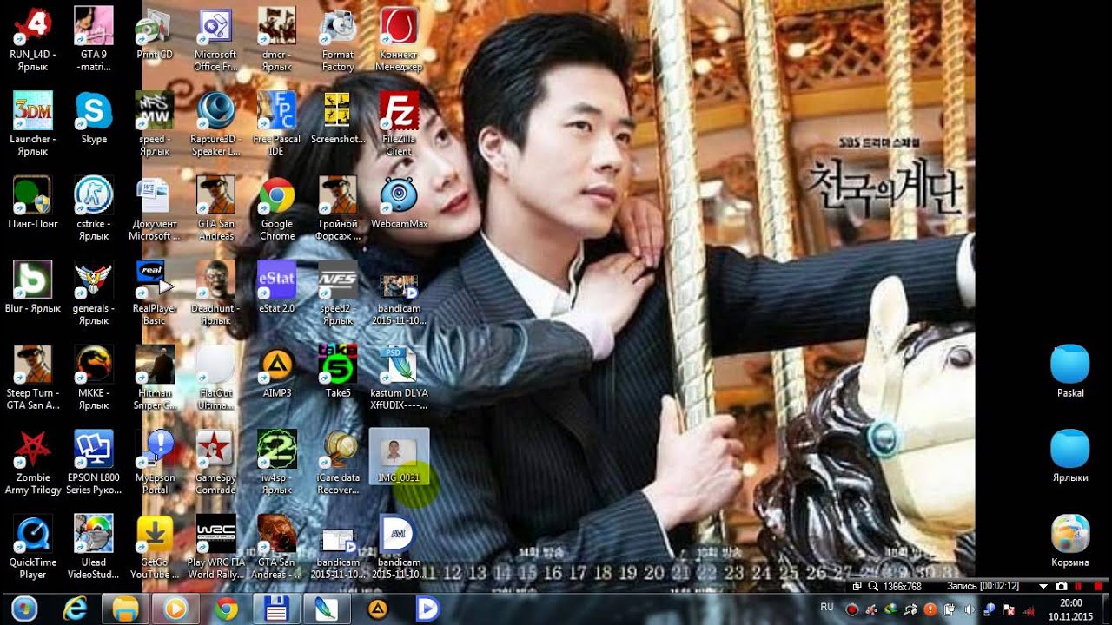Image resolution: width=1112 pixels, height=625 pixels.
Task: Click the white D play icon in taskbar
Action: pos(427,609)
